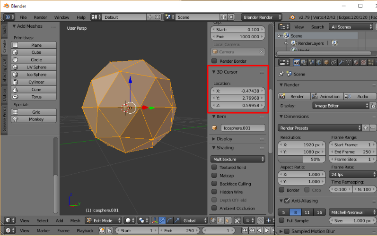
Task: Select the Translate manipulator arrow icon
Action: (162, 220)
